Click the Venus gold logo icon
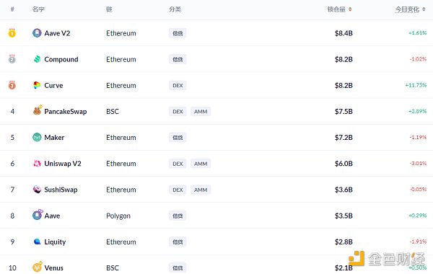This screenshot has height=274, width=433. coord(38,267)
